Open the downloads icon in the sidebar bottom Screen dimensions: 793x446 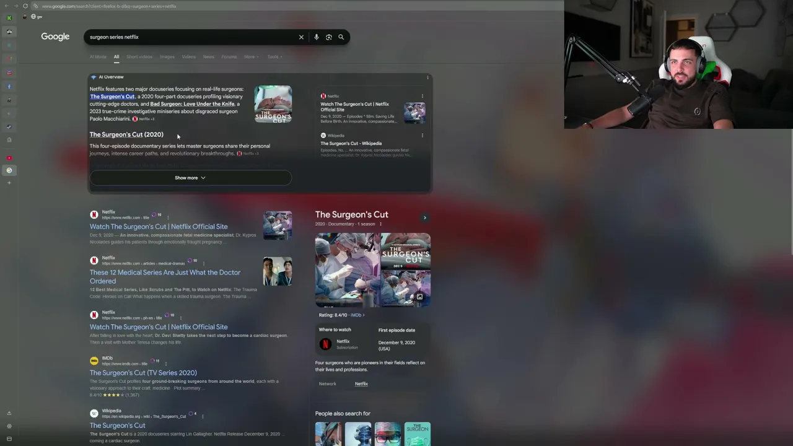point(9,413)
